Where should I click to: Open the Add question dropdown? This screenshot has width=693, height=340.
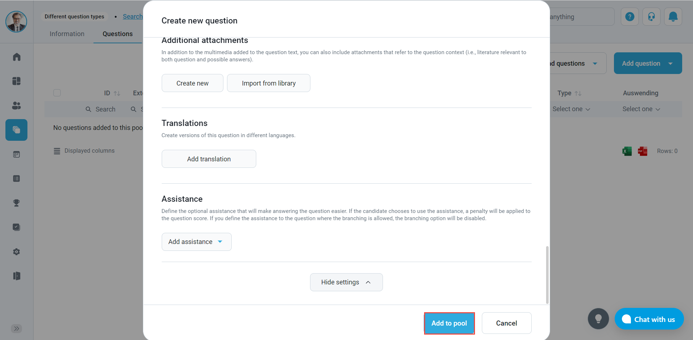648,64
